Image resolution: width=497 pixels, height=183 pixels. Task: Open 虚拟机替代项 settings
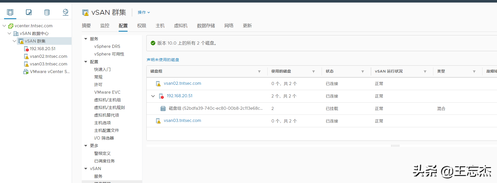[107, 115]
